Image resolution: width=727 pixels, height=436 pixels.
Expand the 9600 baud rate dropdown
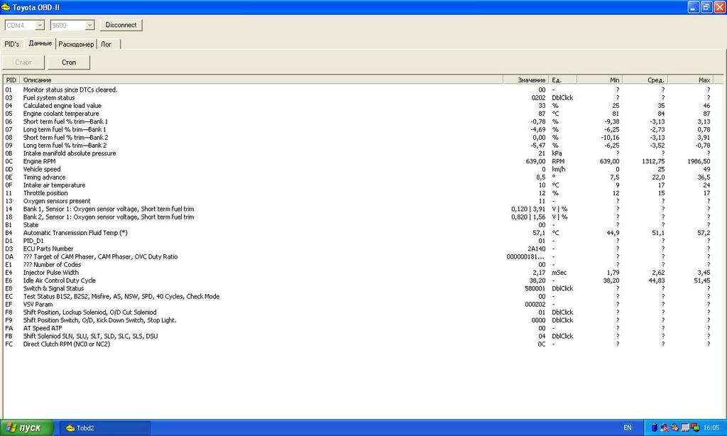tap(89, 25)
